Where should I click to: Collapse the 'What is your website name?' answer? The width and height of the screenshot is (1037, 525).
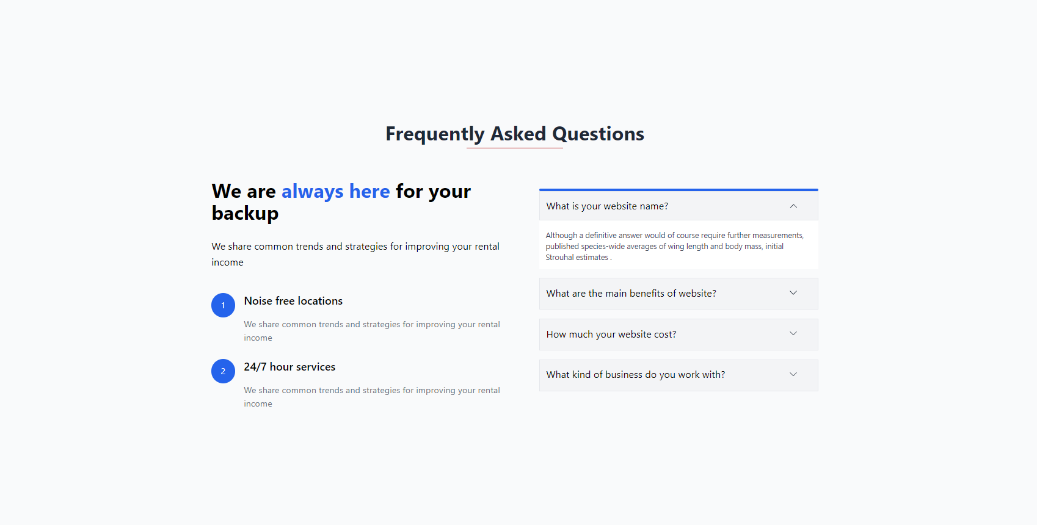[x=678, y=206]
